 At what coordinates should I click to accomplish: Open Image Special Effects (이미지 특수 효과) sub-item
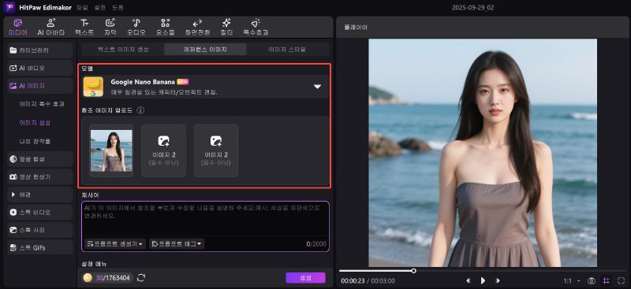(x=42, y=104)
